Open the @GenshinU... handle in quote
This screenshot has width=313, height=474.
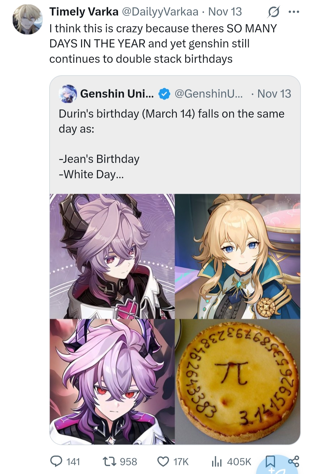(209, 94)
